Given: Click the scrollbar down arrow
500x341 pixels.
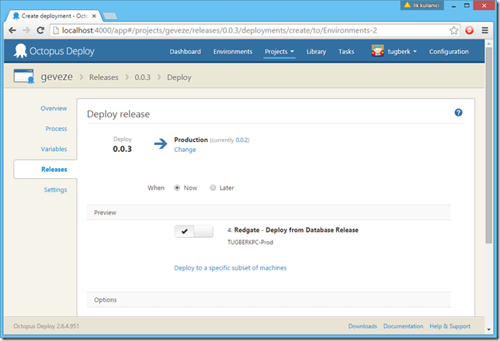Looking at the screenshot, I should (x=488, y=329).
